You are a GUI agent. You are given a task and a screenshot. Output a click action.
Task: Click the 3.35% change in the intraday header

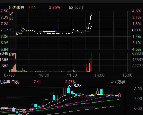(x=55, y=8)
